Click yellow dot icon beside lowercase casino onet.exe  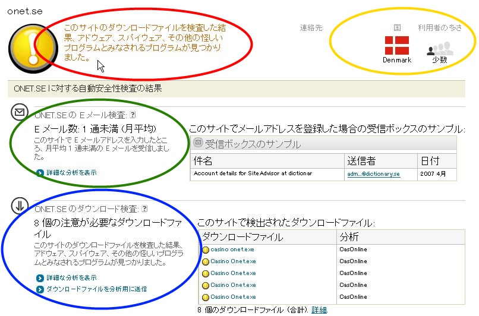coord(206,249)
